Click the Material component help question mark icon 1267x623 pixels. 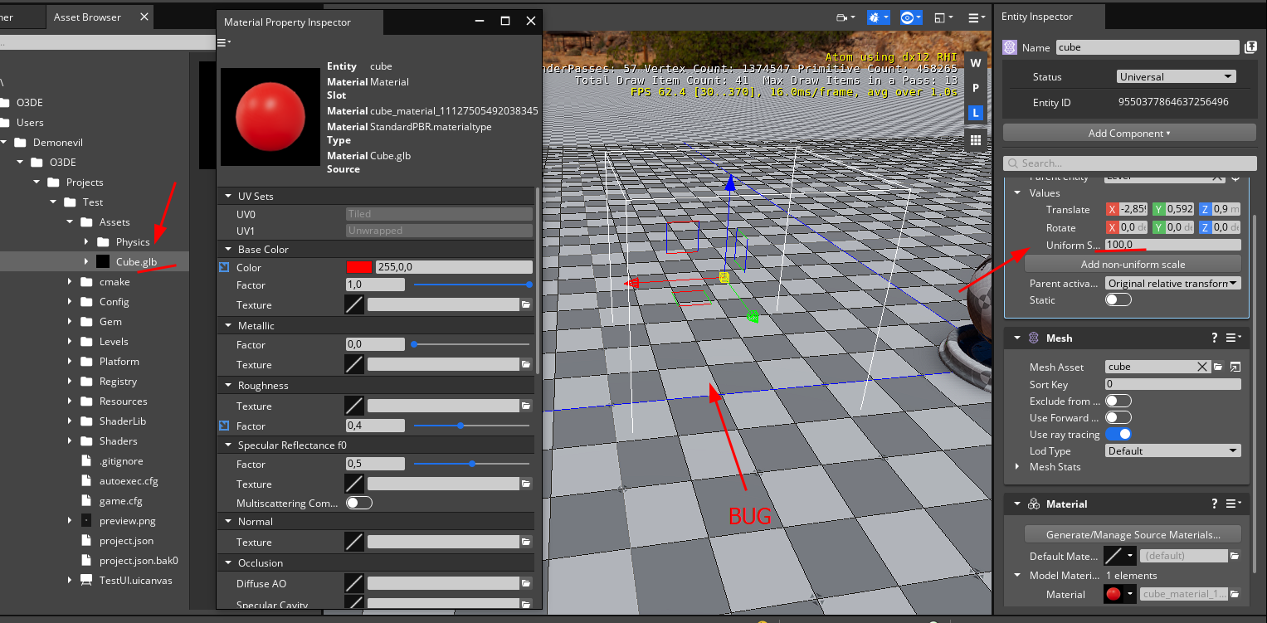coord(1214,503)
